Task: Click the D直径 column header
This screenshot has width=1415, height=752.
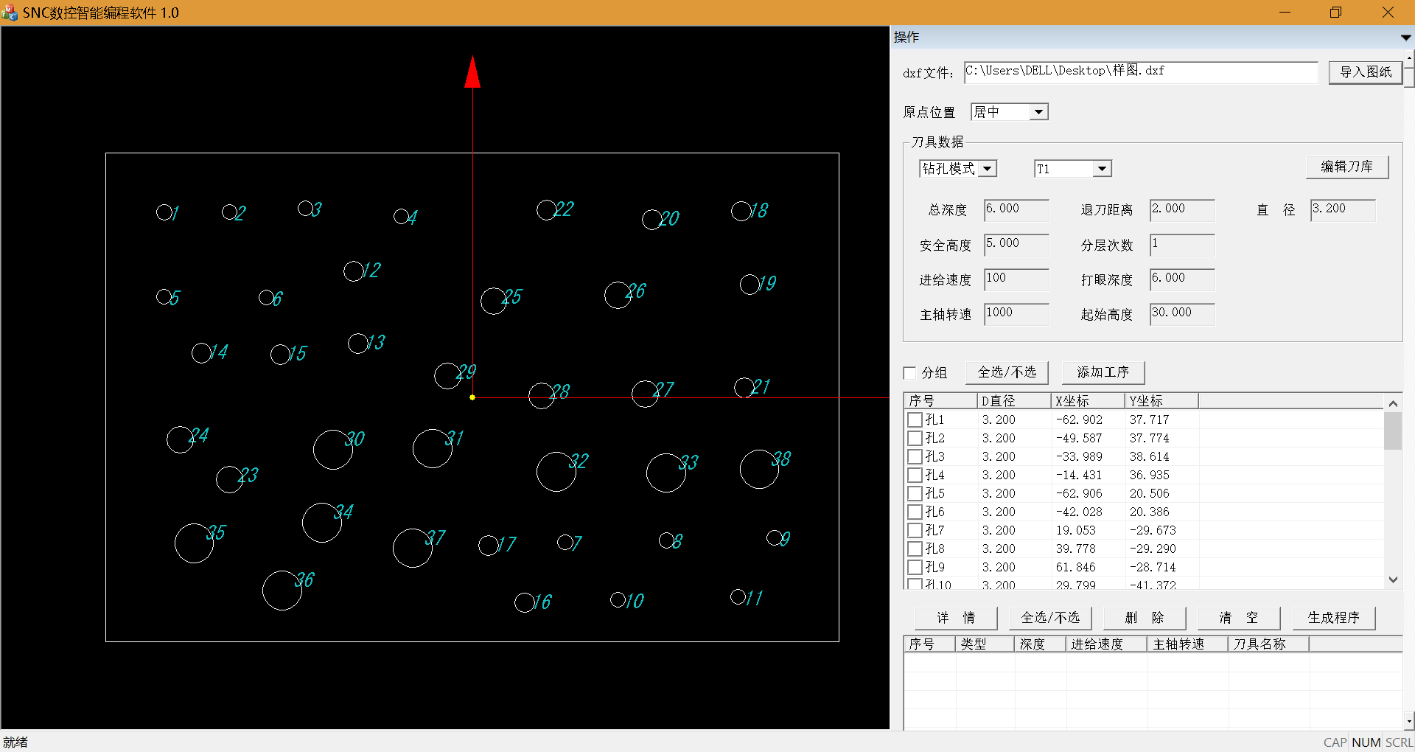Action: (x=1014, y=400)
